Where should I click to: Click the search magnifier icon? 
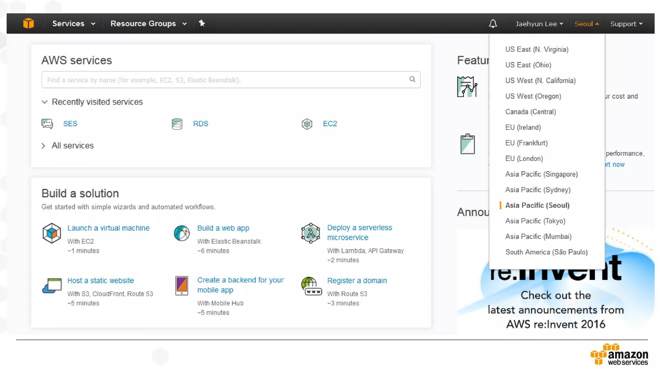click(412, 79)
